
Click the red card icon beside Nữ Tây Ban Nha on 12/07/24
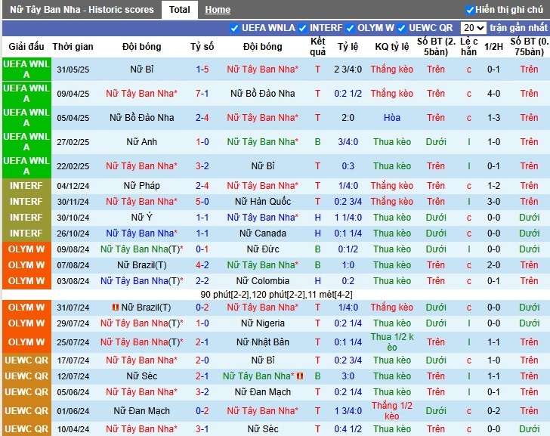pyautogui.click(x=300, y=376)
